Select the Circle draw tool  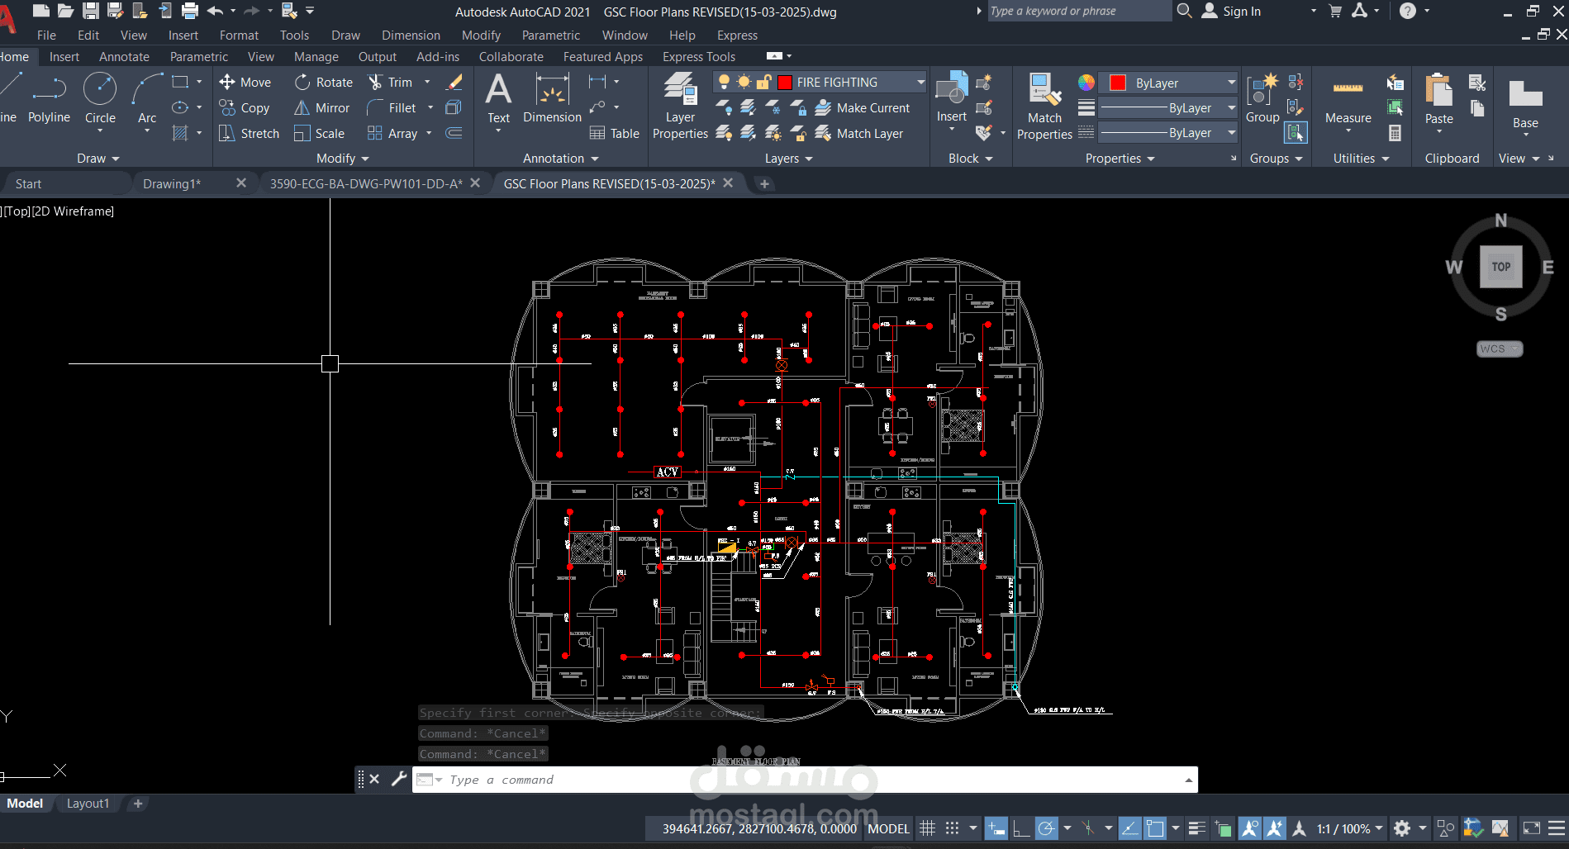pyautogui.click(x=100, y=97)
